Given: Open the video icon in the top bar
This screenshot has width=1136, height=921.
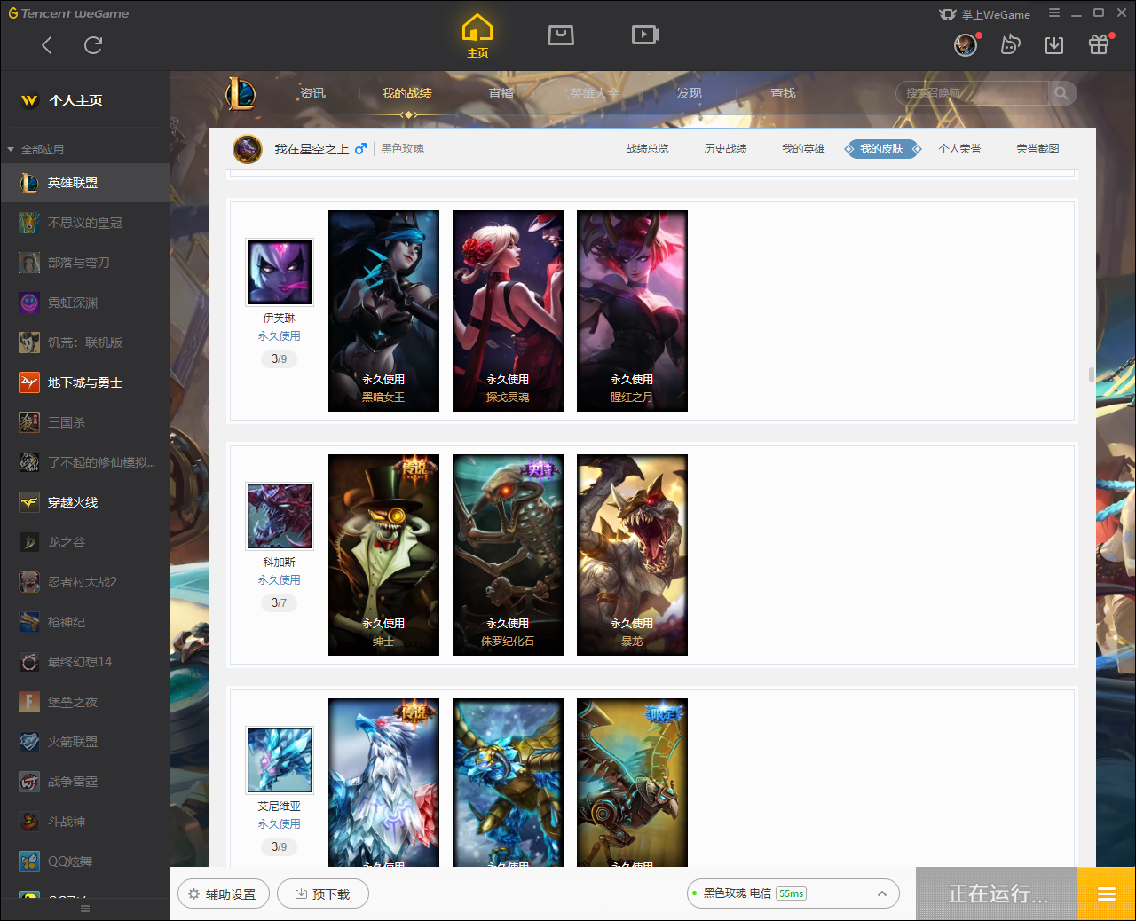Looking at the screenshot, I should pyautogui.click(x=645, y=35).
